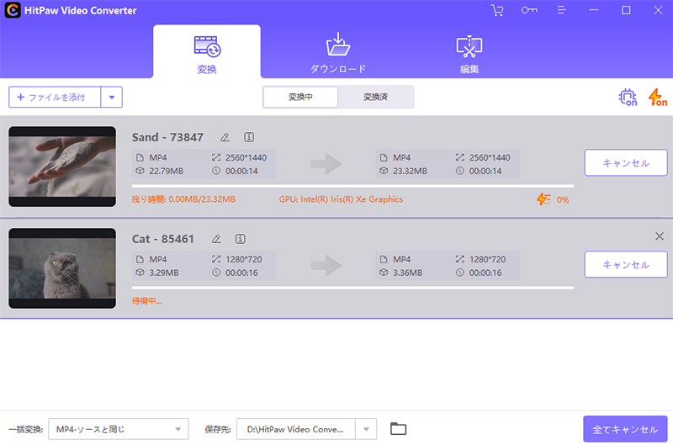Click the Sand - 73847 title
The width and height of the screenshot is (673, 445).
pyautogui.click(x=167, y=137)
